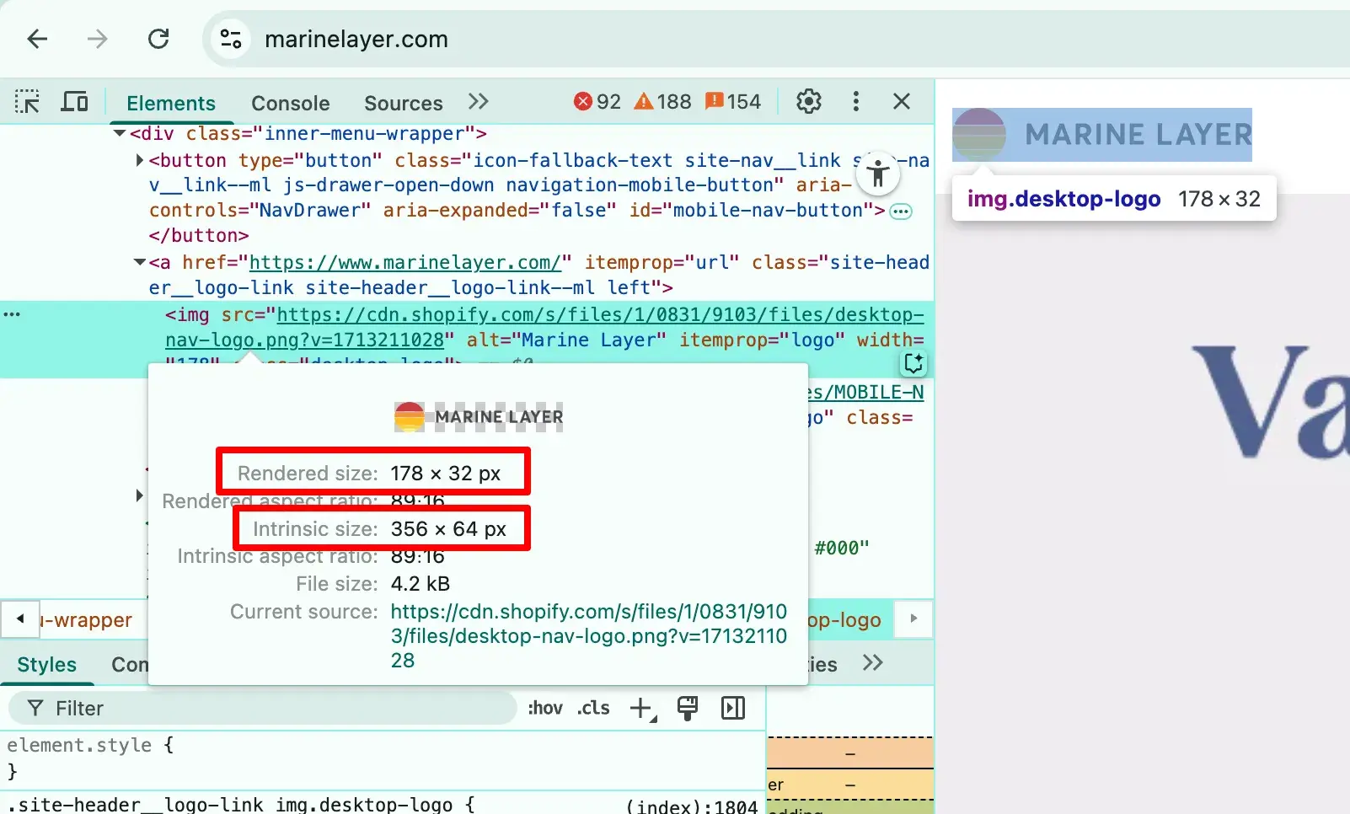Activate the inspect element picker tool
Screen dimensions: 1350x814
[27, 102]
